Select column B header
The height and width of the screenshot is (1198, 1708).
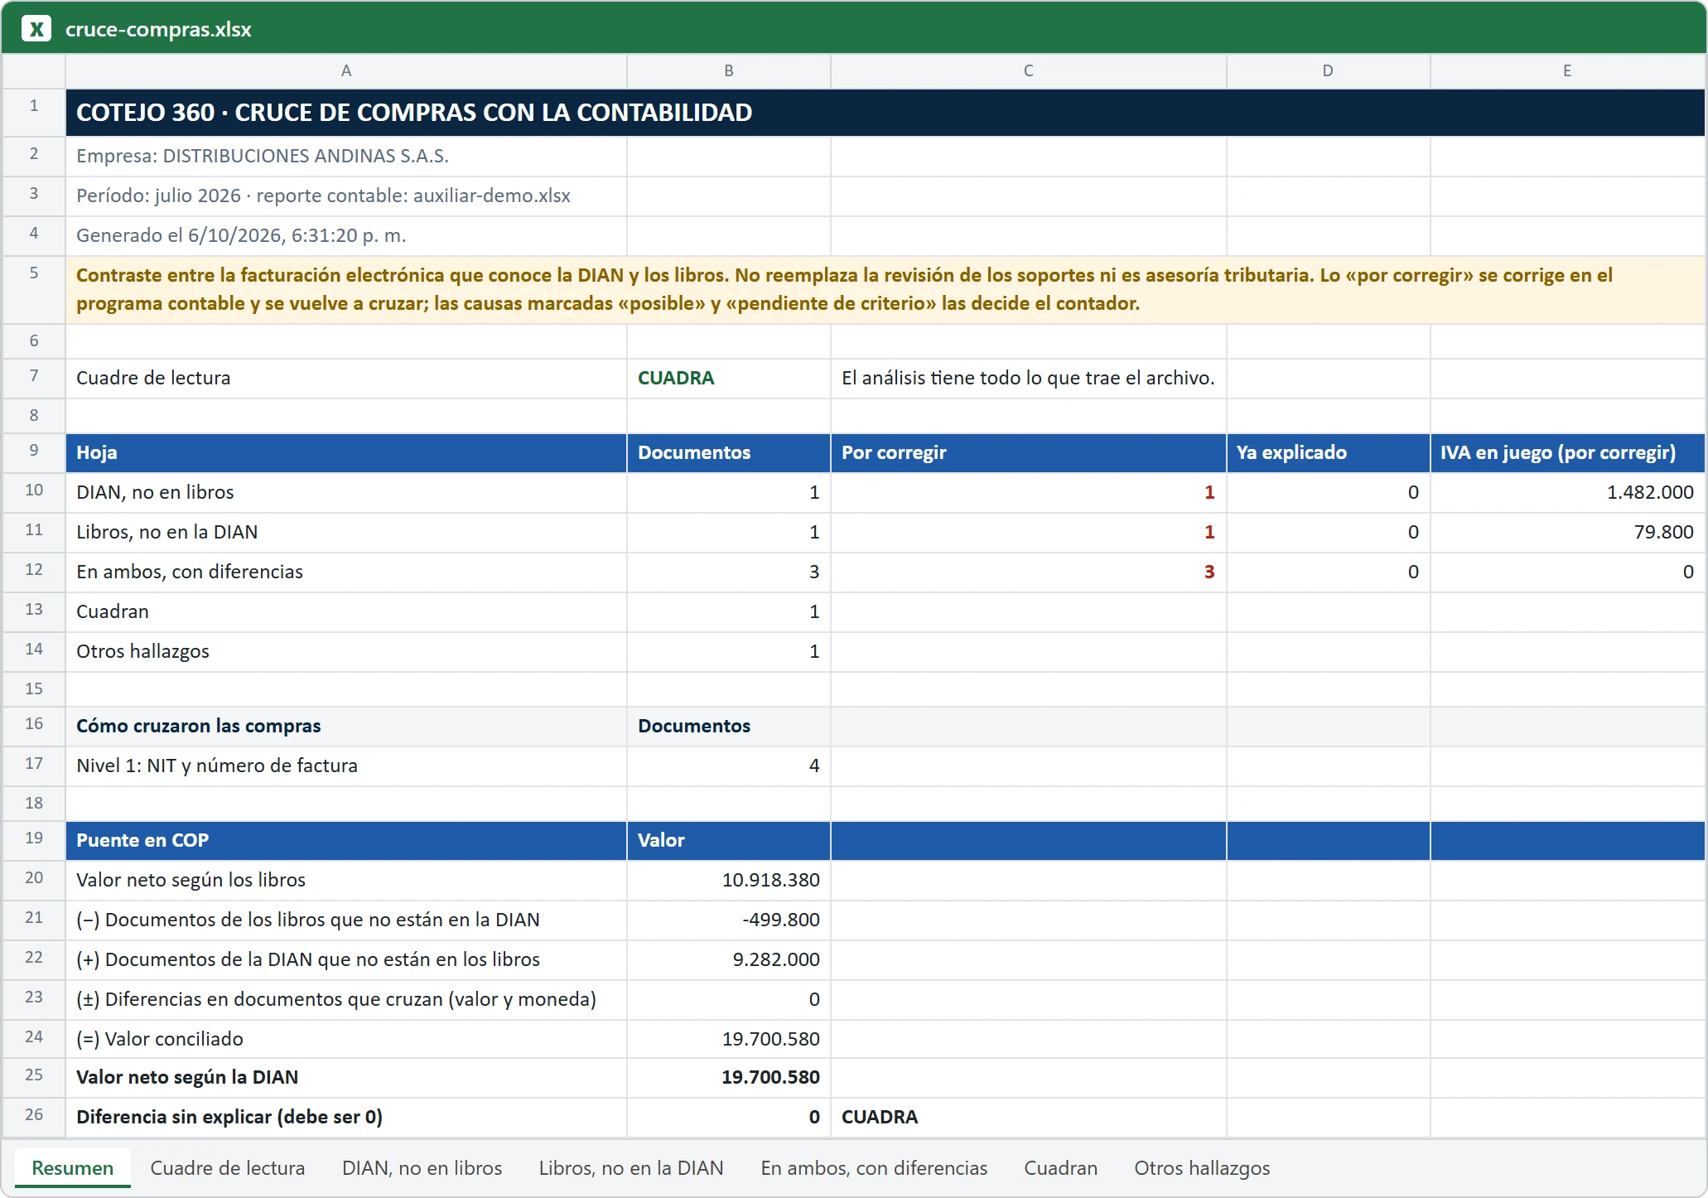[x=729, y=71]
